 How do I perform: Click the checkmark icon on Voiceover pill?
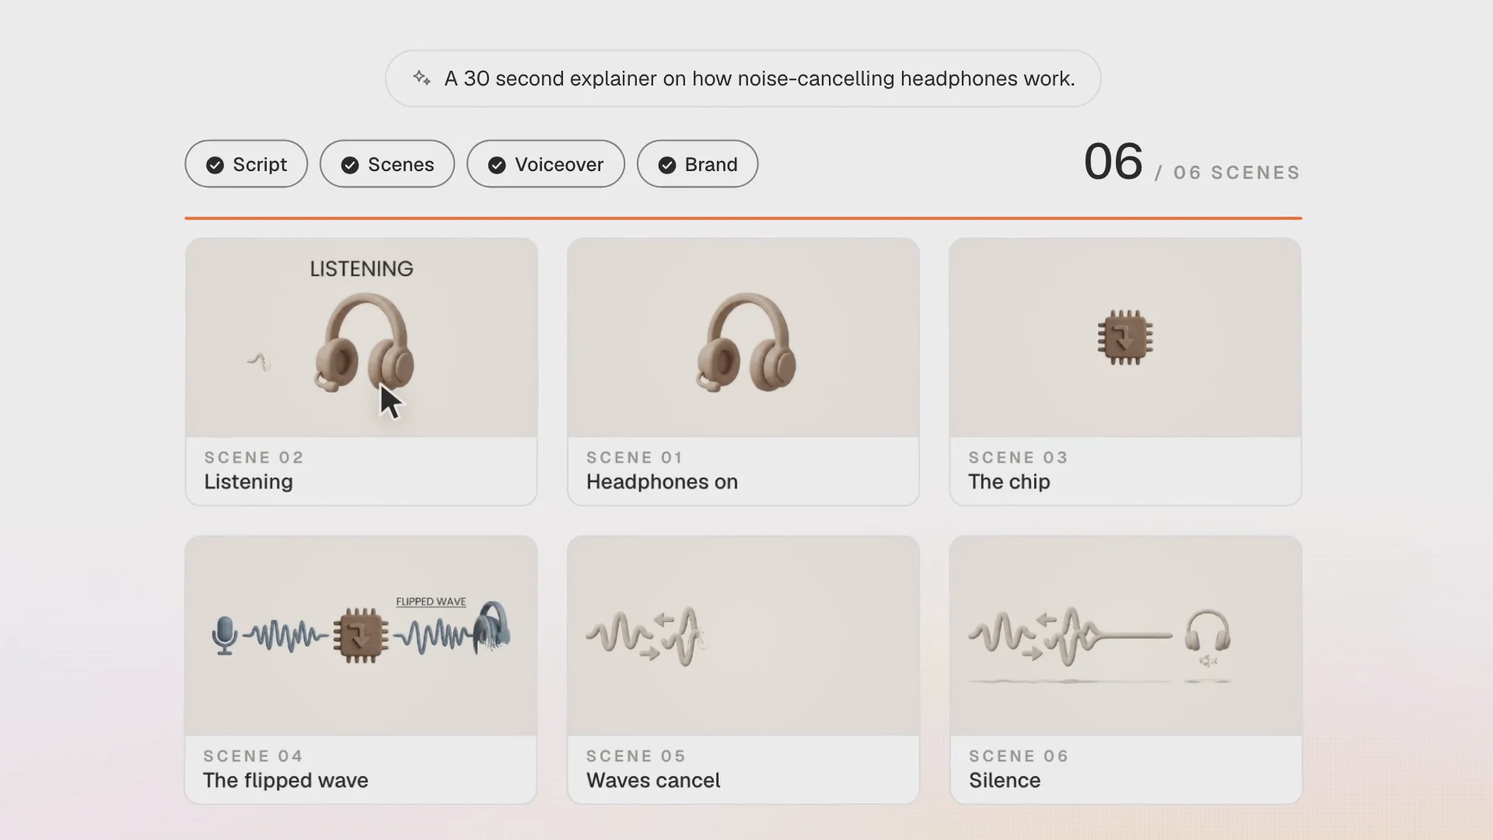(497, 165)
